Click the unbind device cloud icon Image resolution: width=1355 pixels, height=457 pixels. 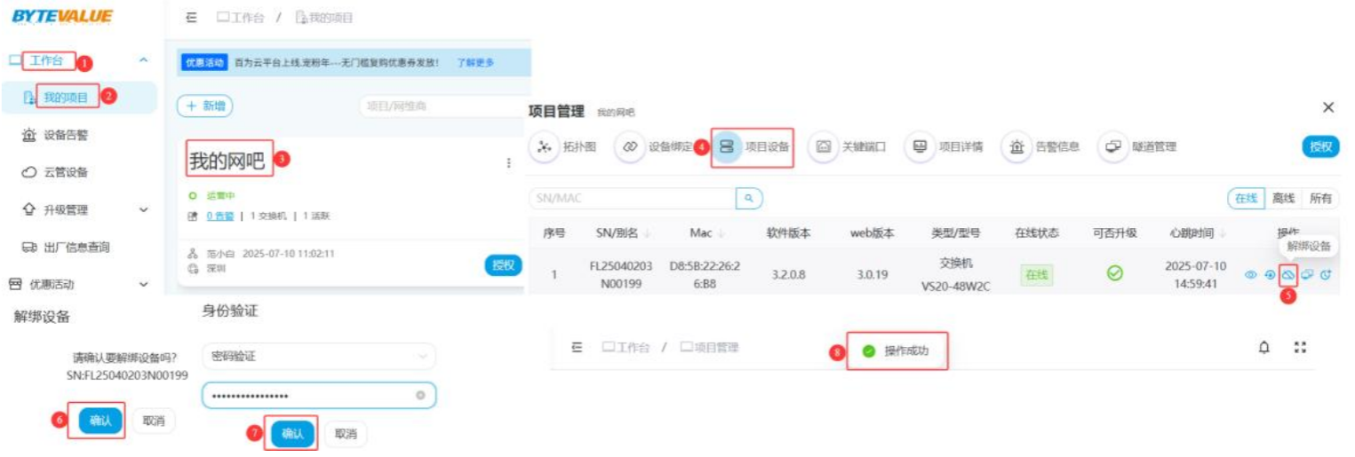point(1287,275)
